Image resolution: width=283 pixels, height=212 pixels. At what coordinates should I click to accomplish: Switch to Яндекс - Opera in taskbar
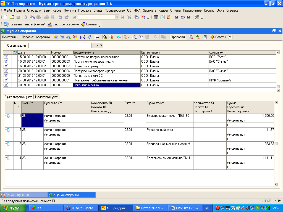[x=81, y=208]
